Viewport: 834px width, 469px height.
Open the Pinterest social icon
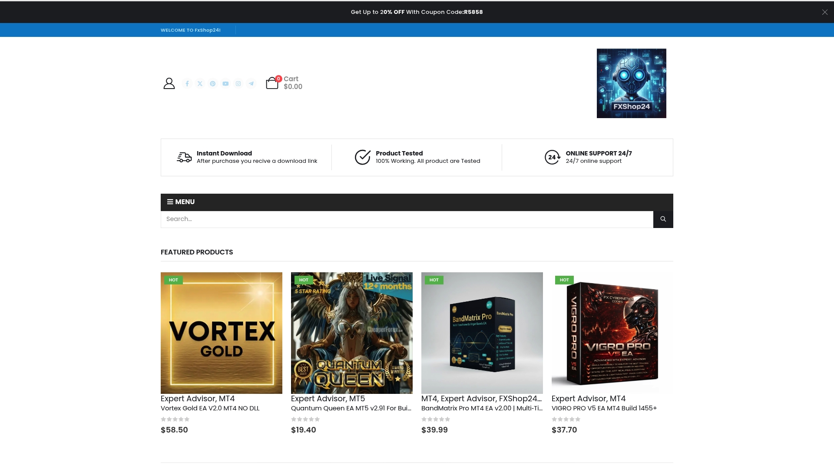point(212,83)
